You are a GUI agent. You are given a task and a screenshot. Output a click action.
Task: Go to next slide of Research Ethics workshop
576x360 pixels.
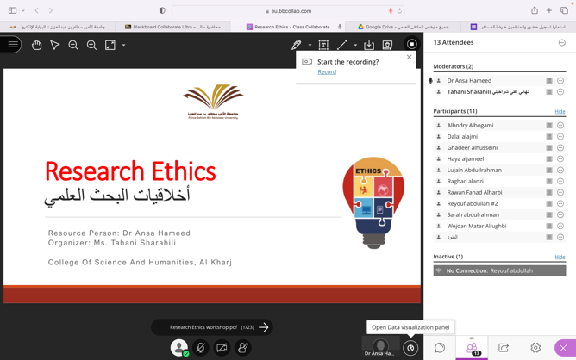point(264,327)
